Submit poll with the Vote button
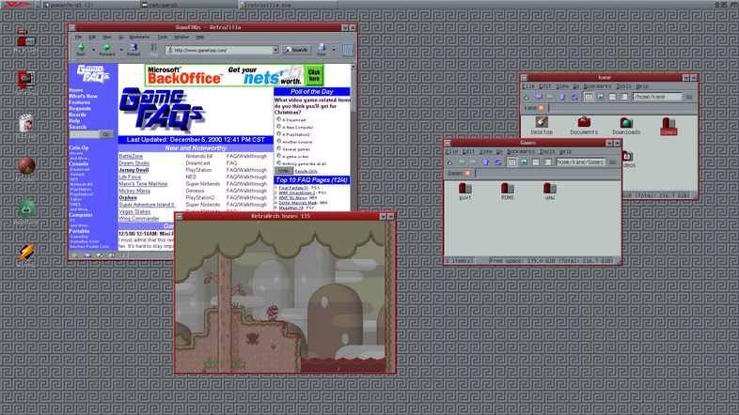Image resolution: width=739 pixels, height=415 pixels. (x=283, y=171)
